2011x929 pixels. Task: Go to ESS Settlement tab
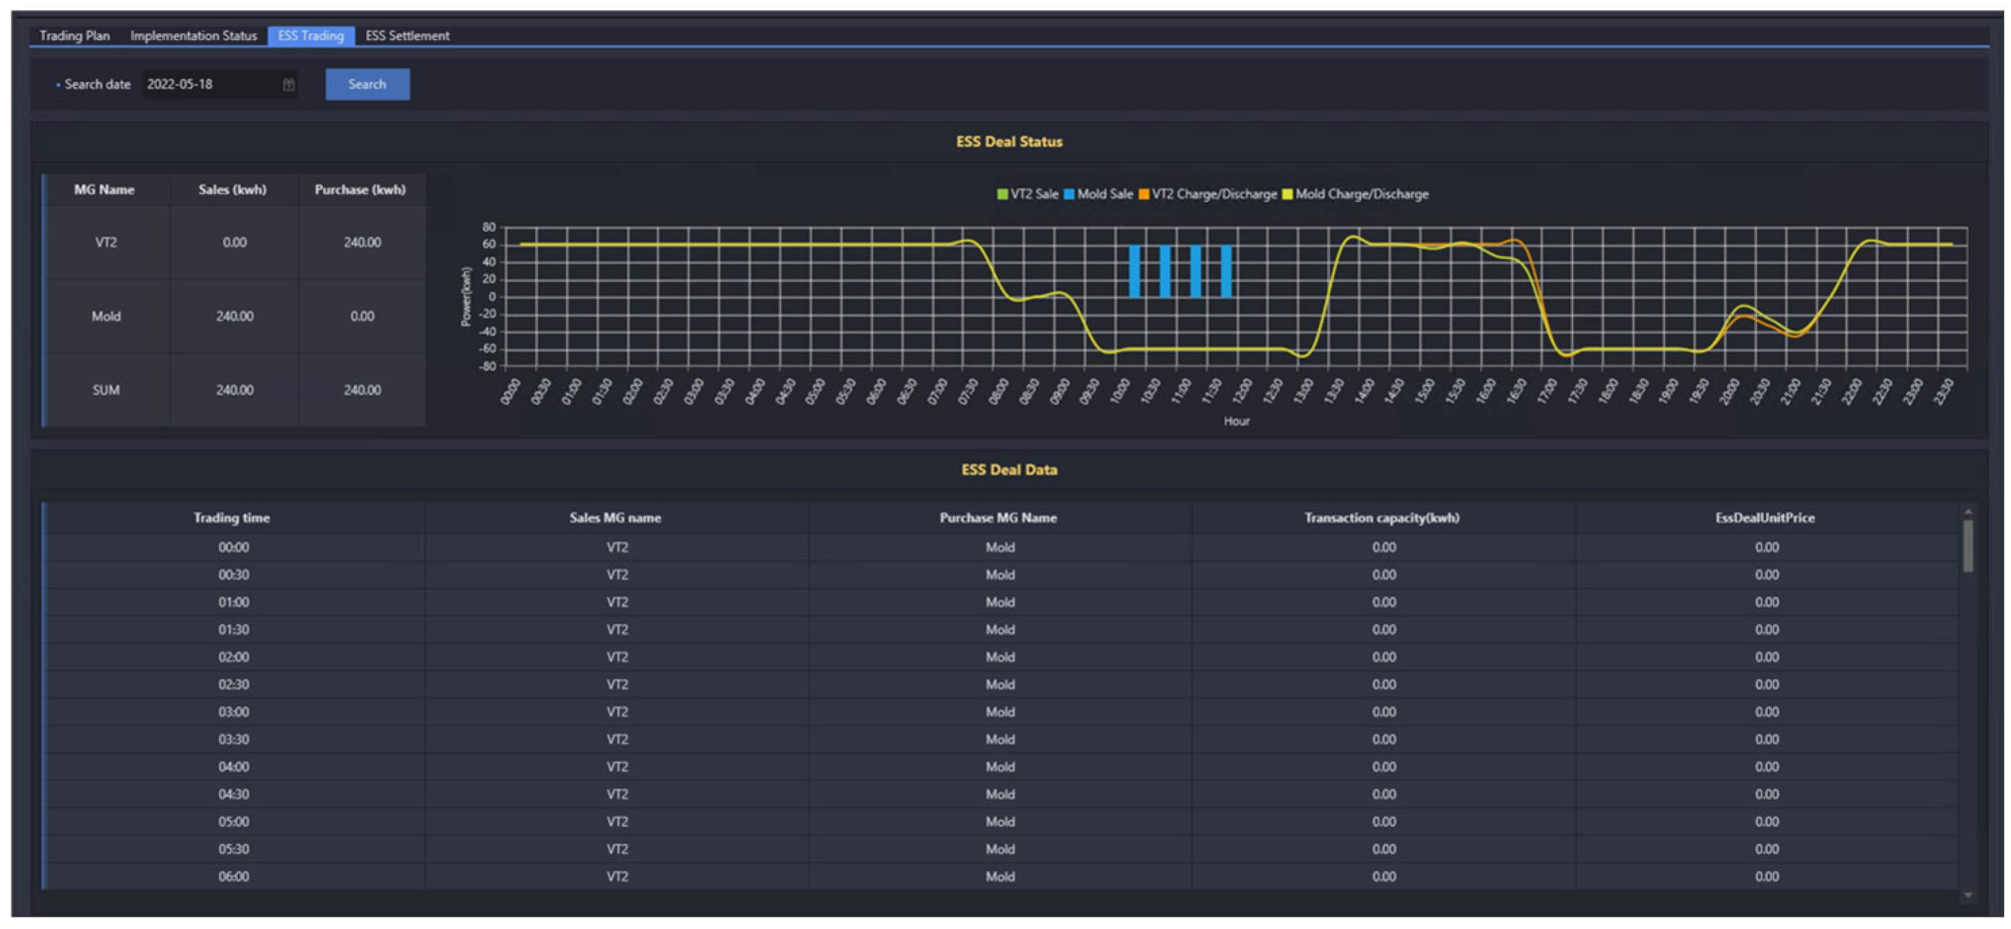click(x=407, y=36)
